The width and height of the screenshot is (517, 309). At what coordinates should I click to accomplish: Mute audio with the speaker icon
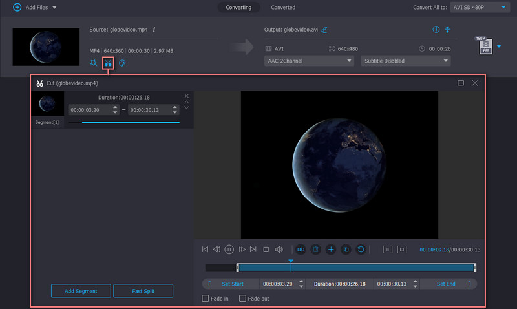click(x=279, y=249)
